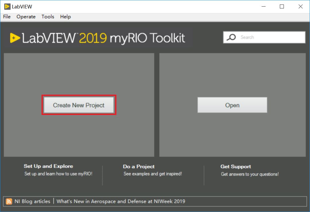Screen dimensions: 310x212
Task: Click the magnifying glass search icon
Action: (x=231, y=37)
